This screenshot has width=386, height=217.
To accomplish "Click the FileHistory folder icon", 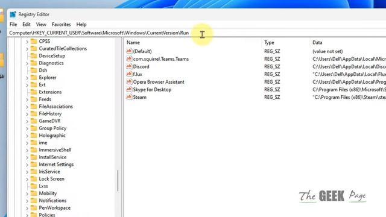I will [34, 114].
